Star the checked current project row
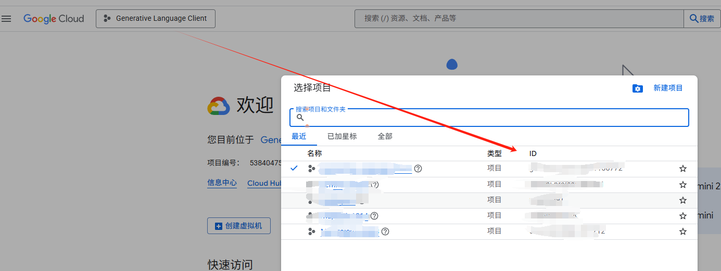Screen dimensions: 721x271 (683, 169)
